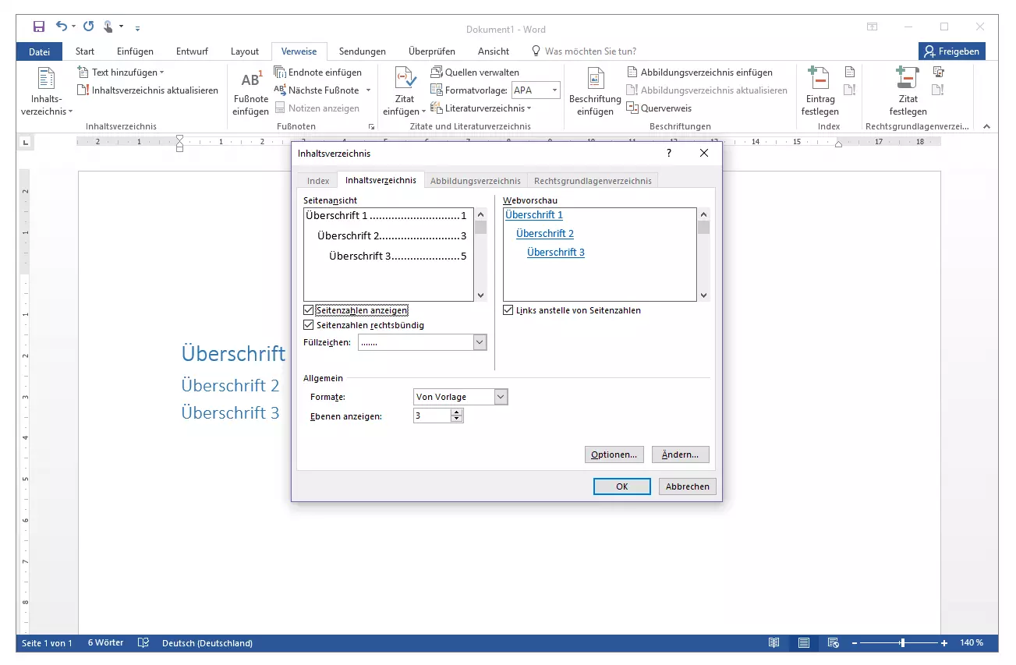Click Überschrift 2 link in Webvorschau
This screenshot has height=665, width=1016.
point(545,234)
